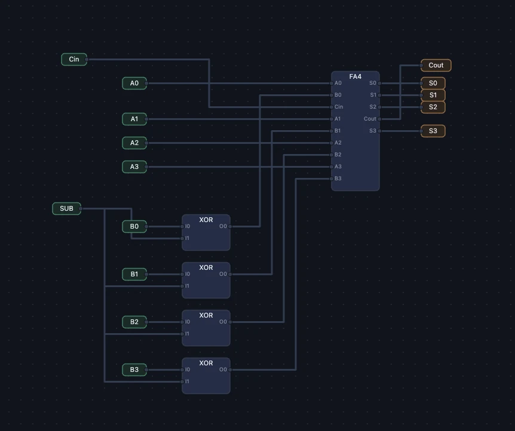This screenshot has width=515, height=431.
Task: Click the I0 pin of B0's XOR
Action: click(x=182, y=226)
